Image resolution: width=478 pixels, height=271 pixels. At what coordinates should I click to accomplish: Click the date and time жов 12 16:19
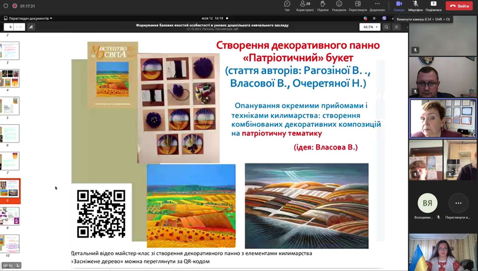(x=212, y=18)
